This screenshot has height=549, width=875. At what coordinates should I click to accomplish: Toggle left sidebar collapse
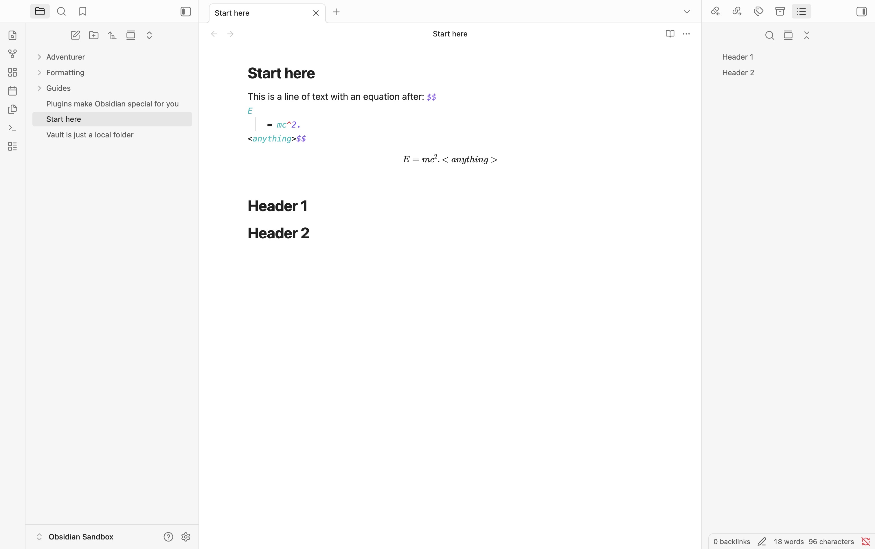click(x=185, y=12)
